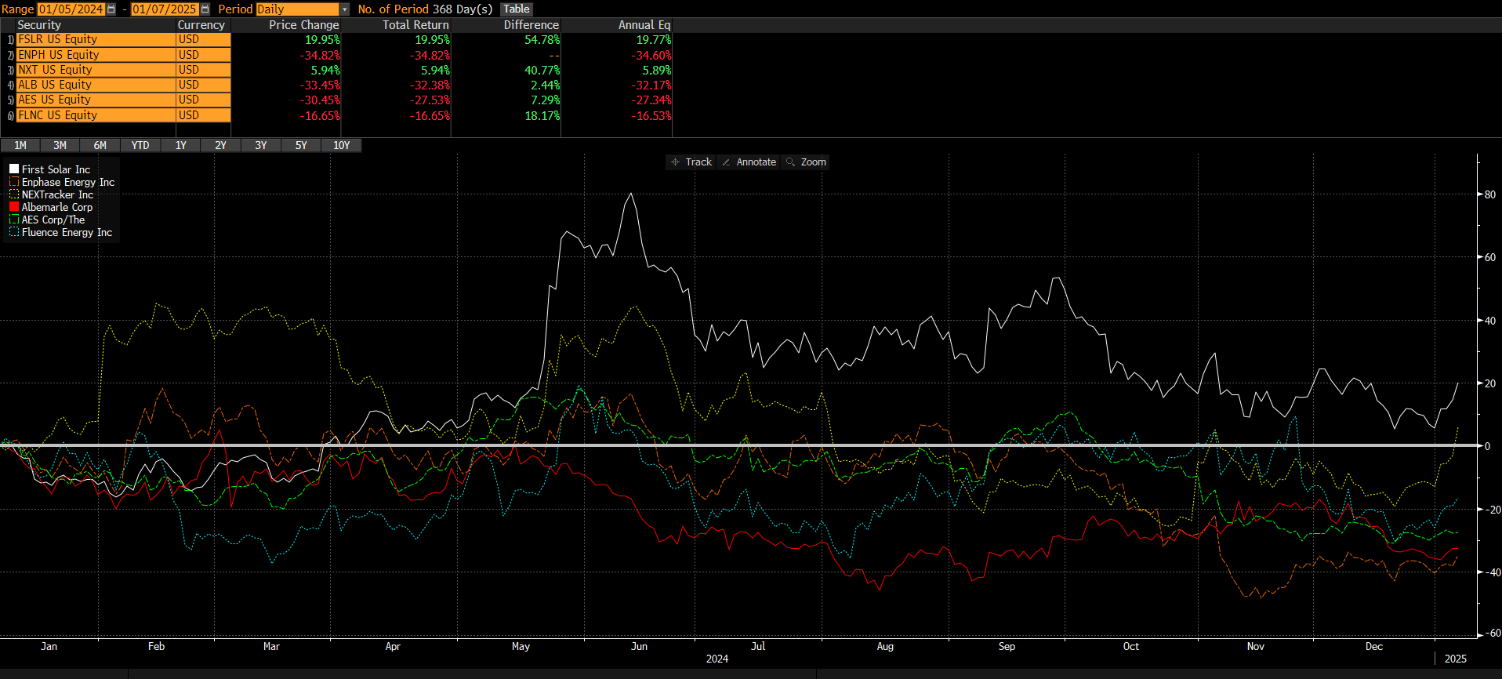Viewport: 1502px width, 679px height.
Task: Toggle Fluence Energy Inc series in legend
Action: [67, 233]
